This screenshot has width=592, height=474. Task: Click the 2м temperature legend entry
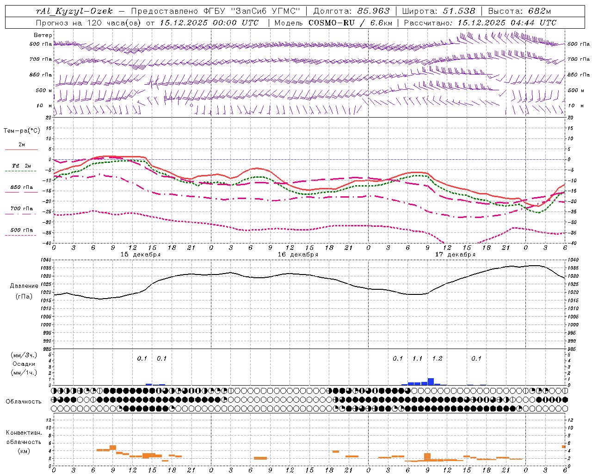click(22, 145)
